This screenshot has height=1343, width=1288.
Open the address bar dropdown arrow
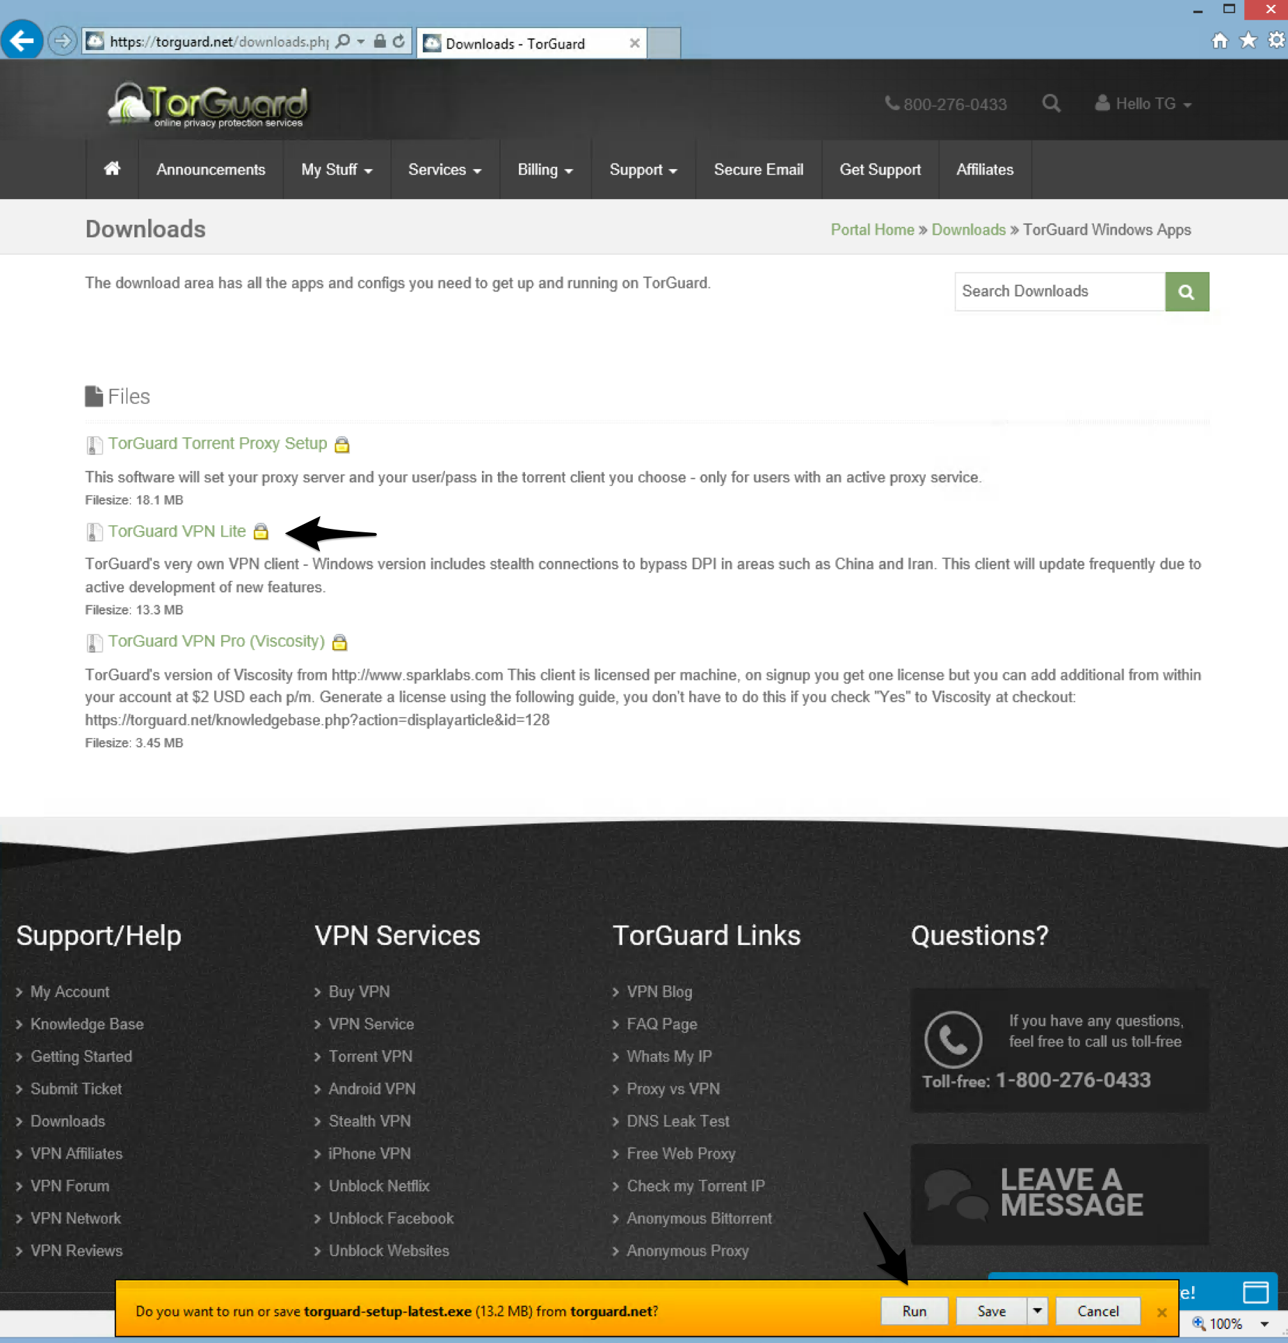[360, 42]
